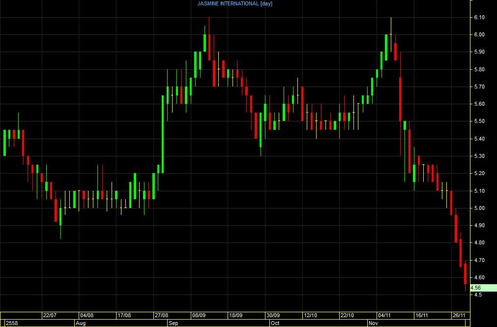Select the 4.90 price axis label
The height and width of the screenshot is (327, 497).
pos(479,226)
